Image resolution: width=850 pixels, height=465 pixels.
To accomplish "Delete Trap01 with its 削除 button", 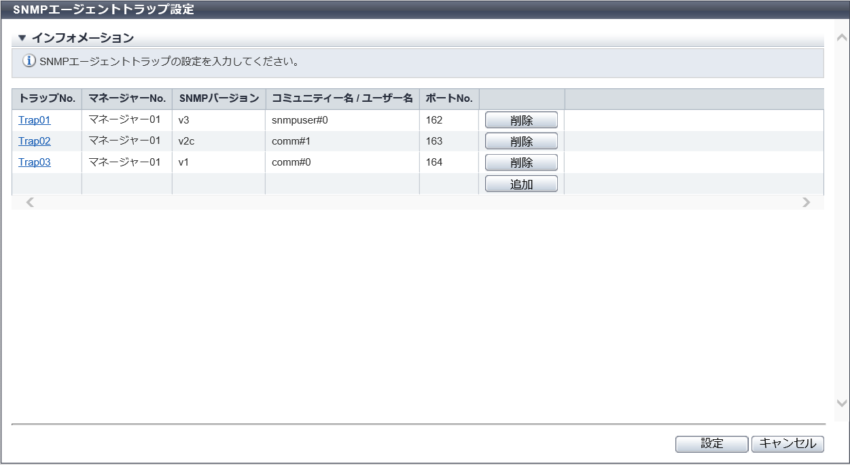I will tap(521, 121).
